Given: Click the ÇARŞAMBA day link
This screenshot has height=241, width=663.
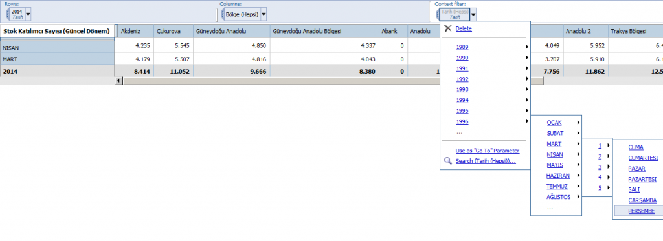Looking at the screenshot, I should click(x=642, y=200).
